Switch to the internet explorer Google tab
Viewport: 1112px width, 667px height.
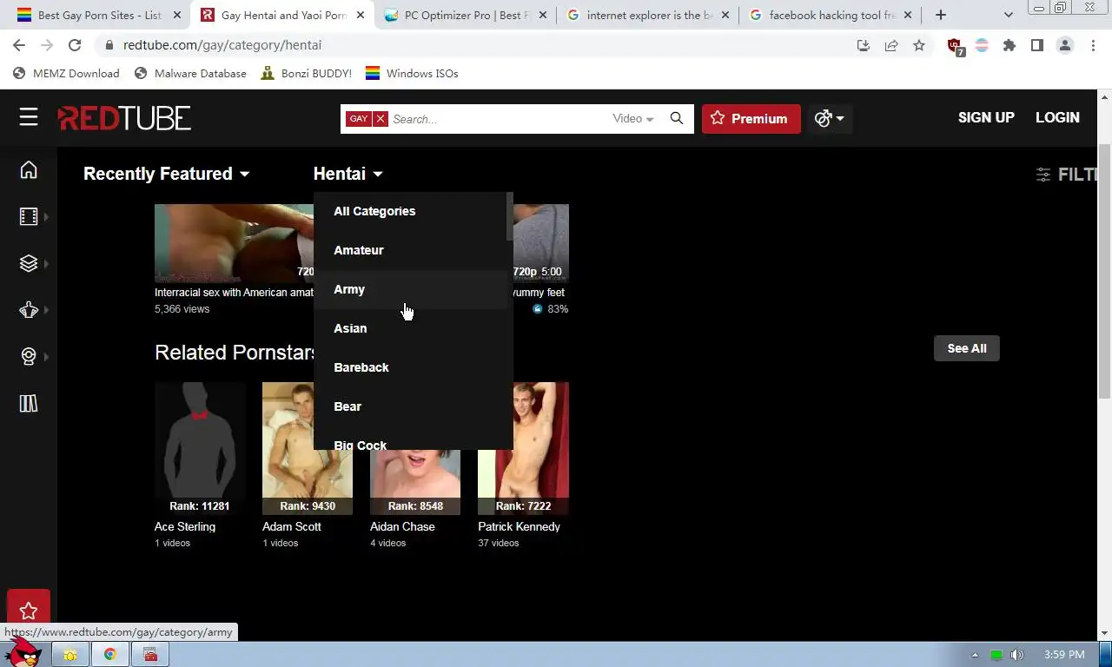(x=649, y=15)
